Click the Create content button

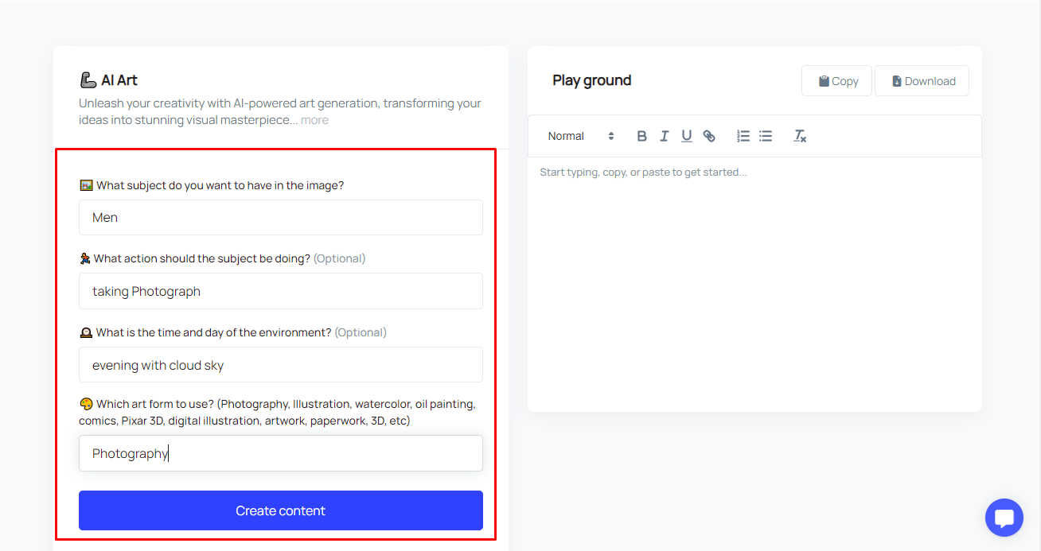[x=280, y=510]
